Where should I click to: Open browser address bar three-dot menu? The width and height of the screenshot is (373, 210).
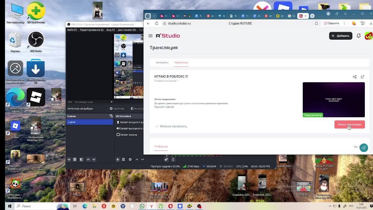(344, 23)
